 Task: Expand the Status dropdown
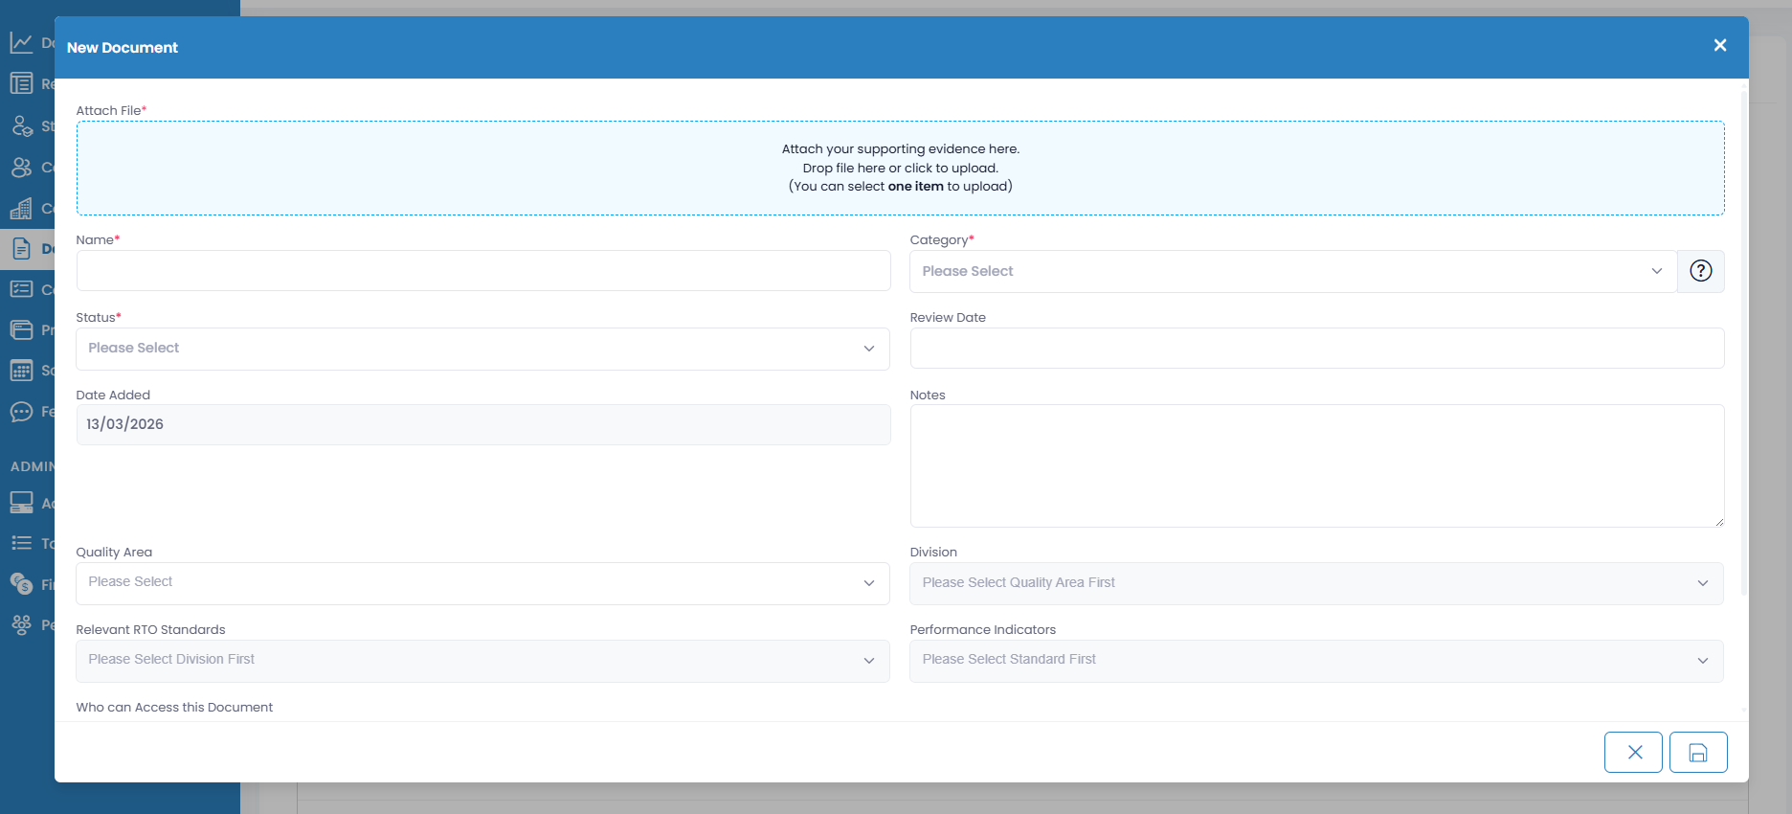[482, 349]
